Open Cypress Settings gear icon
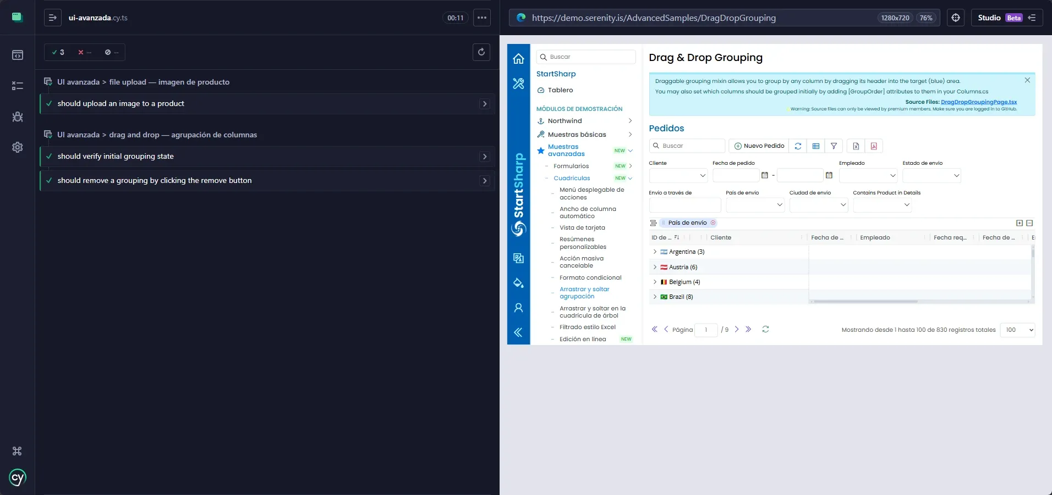1052x495 pixels. 18,147
